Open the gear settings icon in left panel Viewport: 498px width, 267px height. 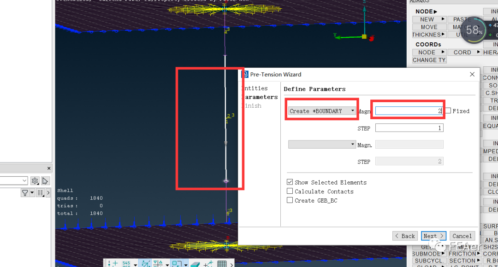(x=35, y=181)
